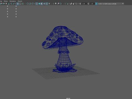Open the Show menu
The image size is (132, 99).
click(x=6, y=1)
